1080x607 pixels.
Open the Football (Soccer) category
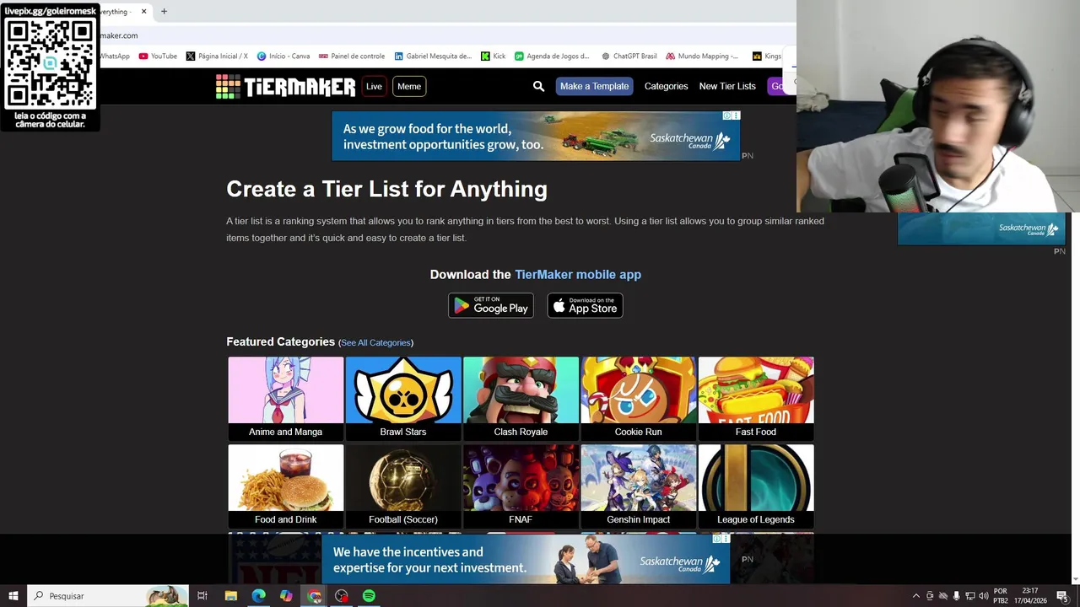[x=403, y=486]
